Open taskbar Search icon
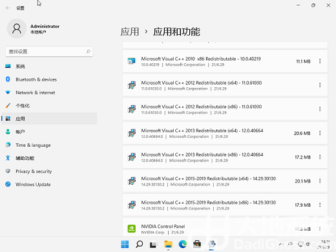Image resolution: width=336 pixels, height=252 pixels. click(140, 244)
